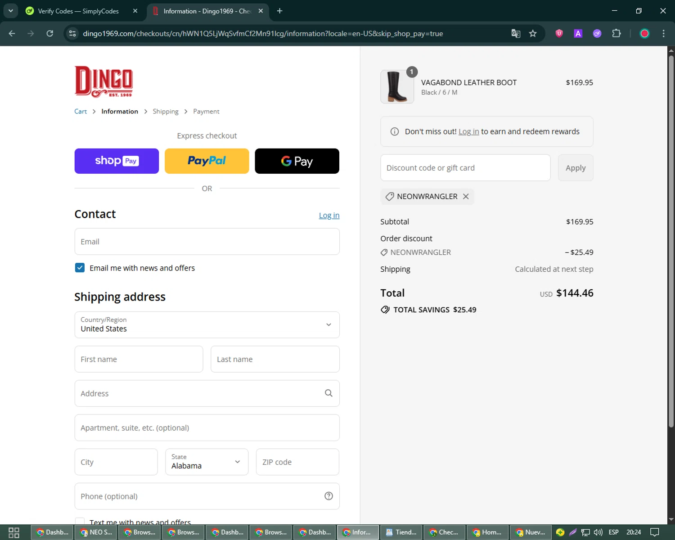
Task: Click the TOTAL SAVINGS $25.49 text
Action: pyautogui.click(x=435, y=310)
